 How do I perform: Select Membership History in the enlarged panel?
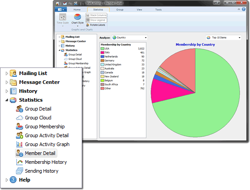point(46,162)
